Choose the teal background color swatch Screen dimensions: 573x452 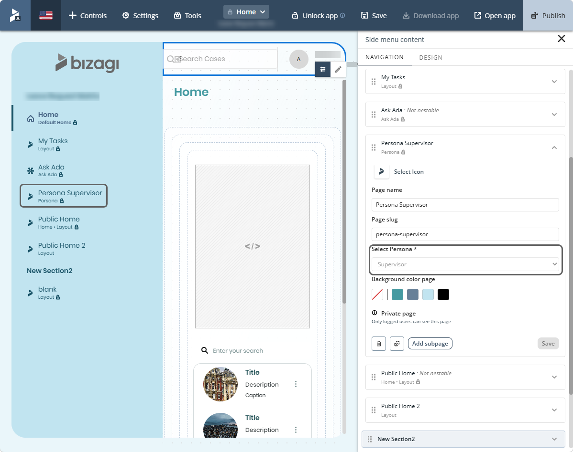(x=397, y=294)
